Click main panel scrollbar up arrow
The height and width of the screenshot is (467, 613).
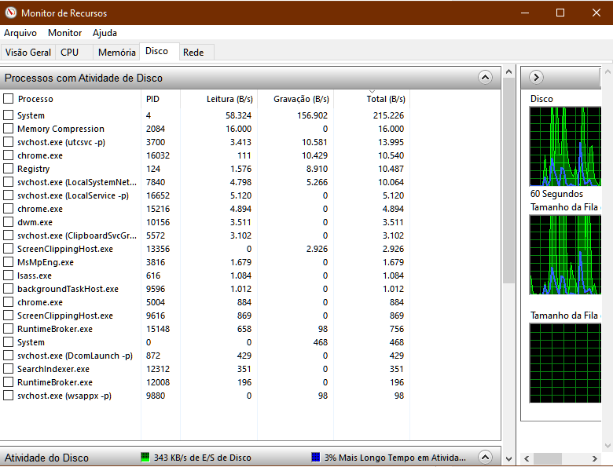508,71
